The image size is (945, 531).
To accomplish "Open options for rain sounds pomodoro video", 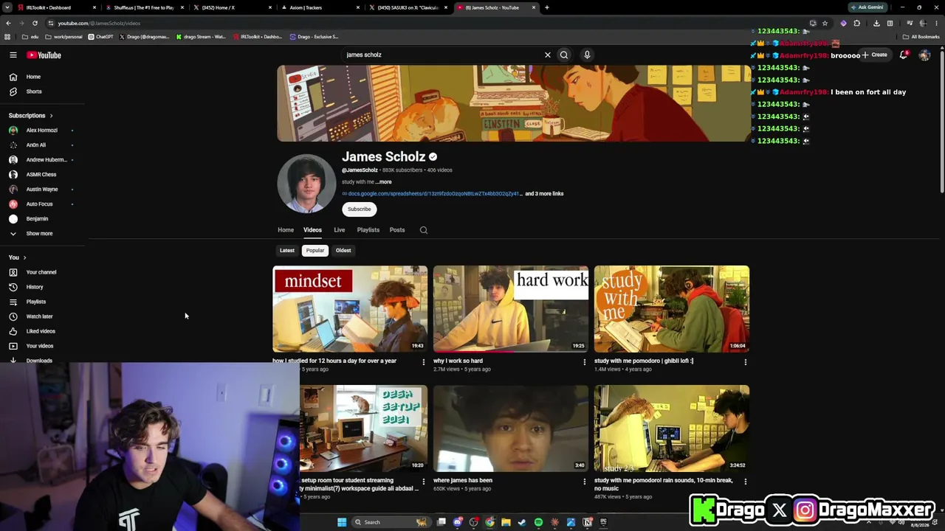I will point(746,482).
